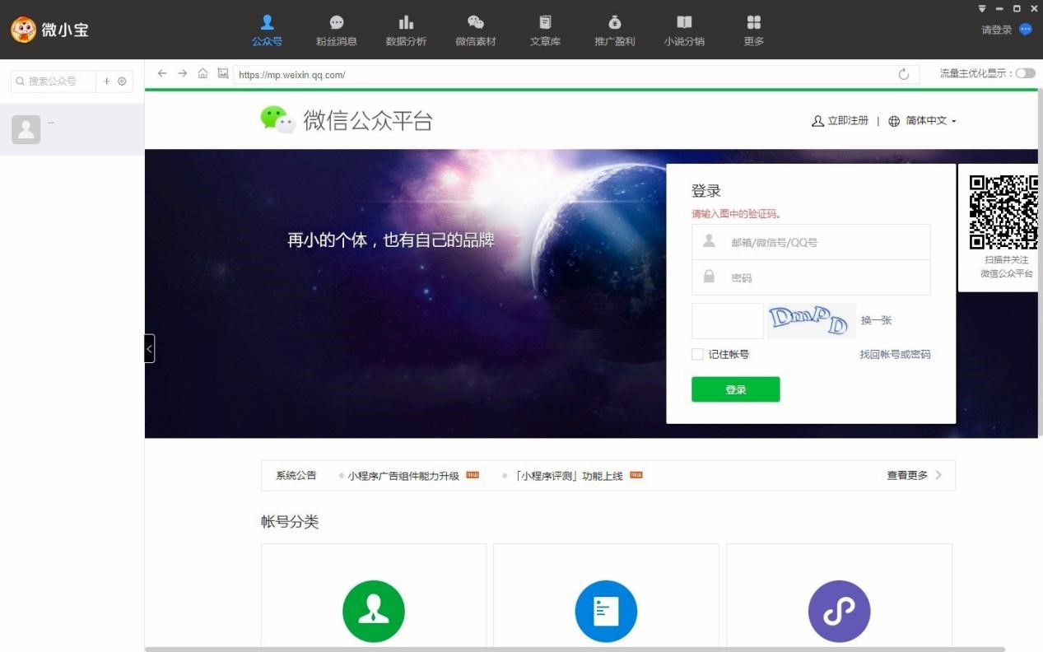This screenshot has height=652, width=1043.
Task: Check the 记住帐号 checkbox
Action: 697,354
